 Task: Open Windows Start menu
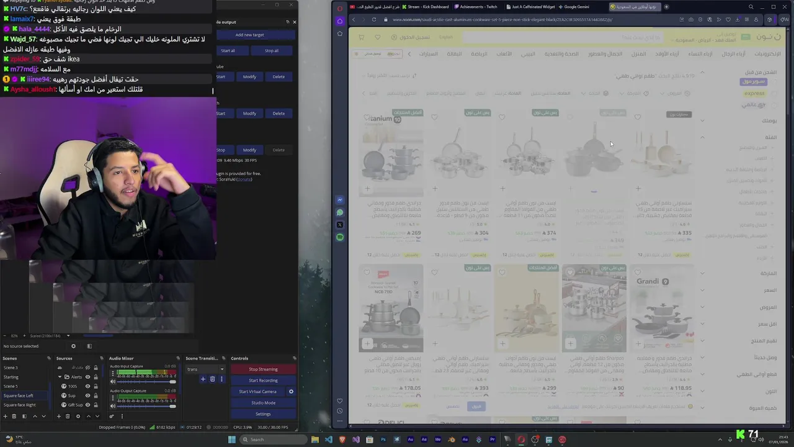click(232, 440)
